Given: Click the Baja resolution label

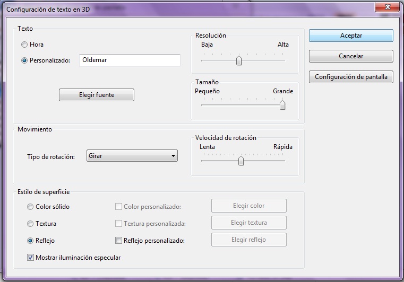Looking at the screenshot, I should point(207,45).
